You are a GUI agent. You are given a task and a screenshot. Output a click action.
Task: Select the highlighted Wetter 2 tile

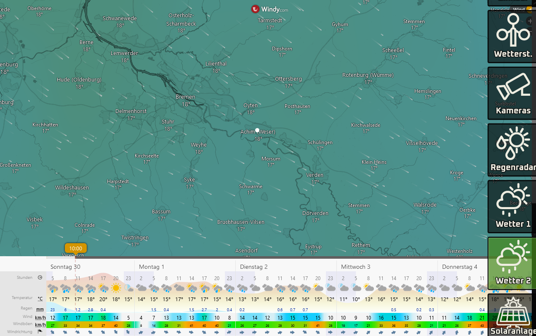click(x=512, y=263)
